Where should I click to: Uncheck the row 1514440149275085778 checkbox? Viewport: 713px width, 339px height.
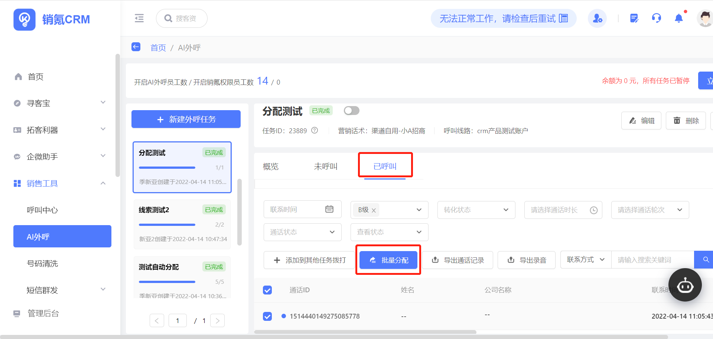pyautogui.click(x=267, y=316)
